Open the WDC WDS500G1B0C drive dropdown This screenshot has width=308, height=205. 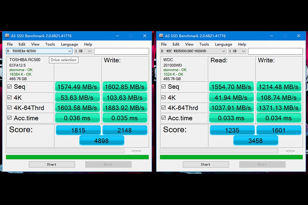(x=193, y=51)
